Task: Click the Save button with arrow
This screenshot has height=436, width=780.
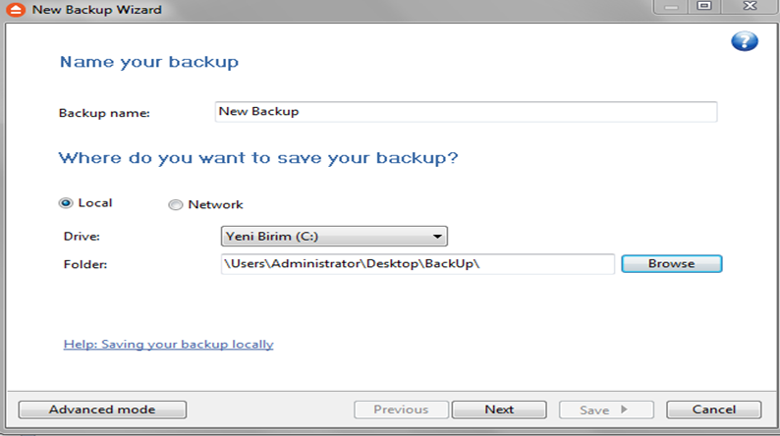Action: pyautogui.click(x=606, y=409)
